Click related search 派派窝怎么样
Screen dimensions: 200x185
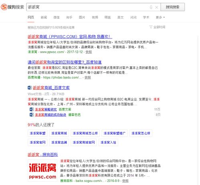tap(141, 133)
